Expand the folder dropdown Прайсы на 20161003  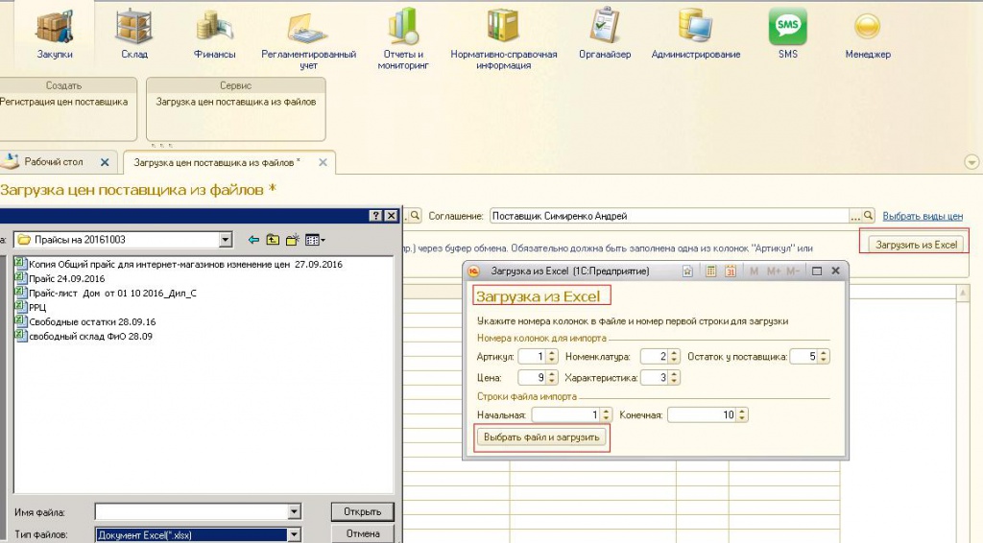click(226, 240)
